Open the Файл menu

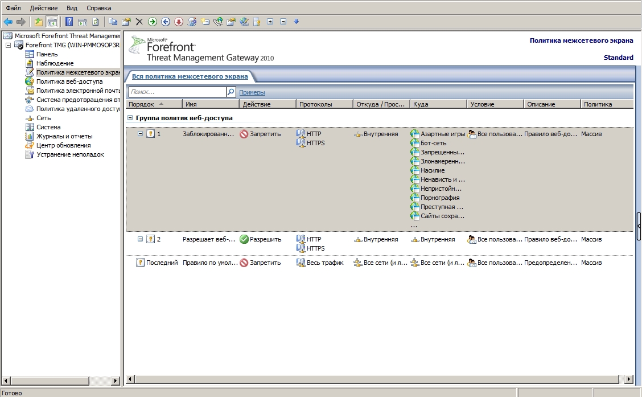coord(13,8)
